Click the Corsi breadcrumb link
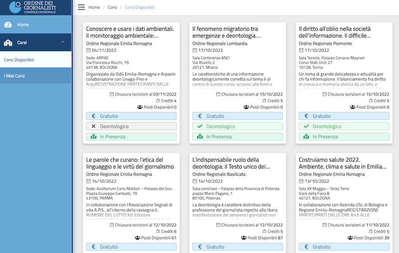 click(113, 7)
